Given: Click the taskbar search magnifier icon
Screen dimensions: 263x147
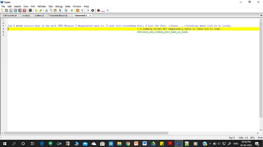Looking at the screenshot, I should pyautogui.click(x=14, y=144).
